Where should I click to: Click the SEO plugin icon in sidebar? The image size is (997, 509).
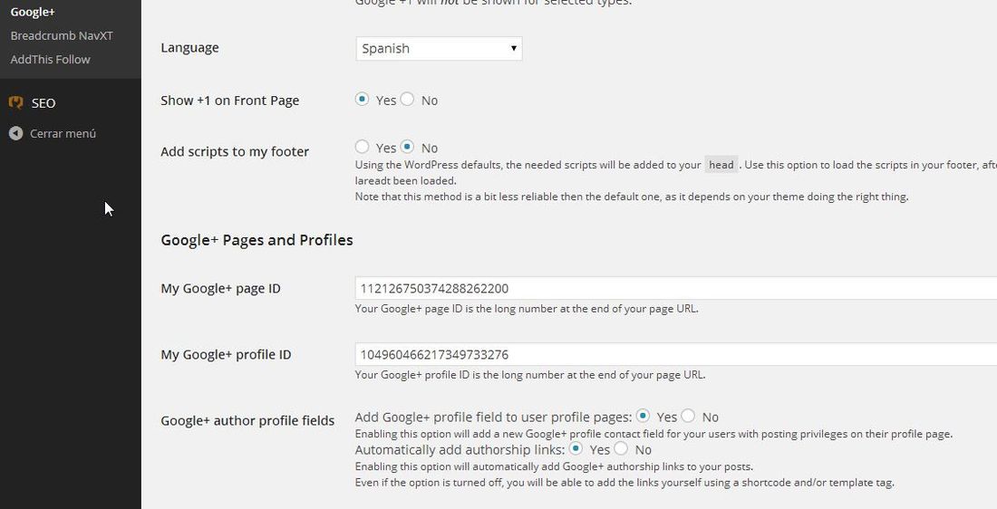(x=16, y=102)
